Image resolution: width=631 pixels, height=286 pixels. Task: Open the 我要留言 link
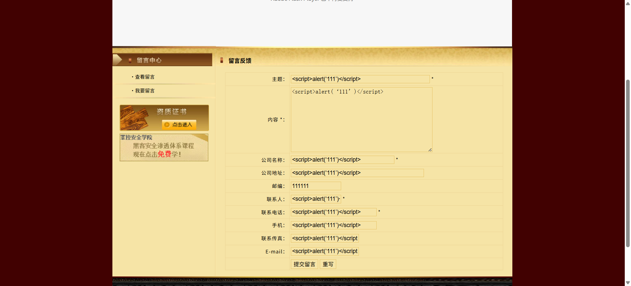coord(145,91)
